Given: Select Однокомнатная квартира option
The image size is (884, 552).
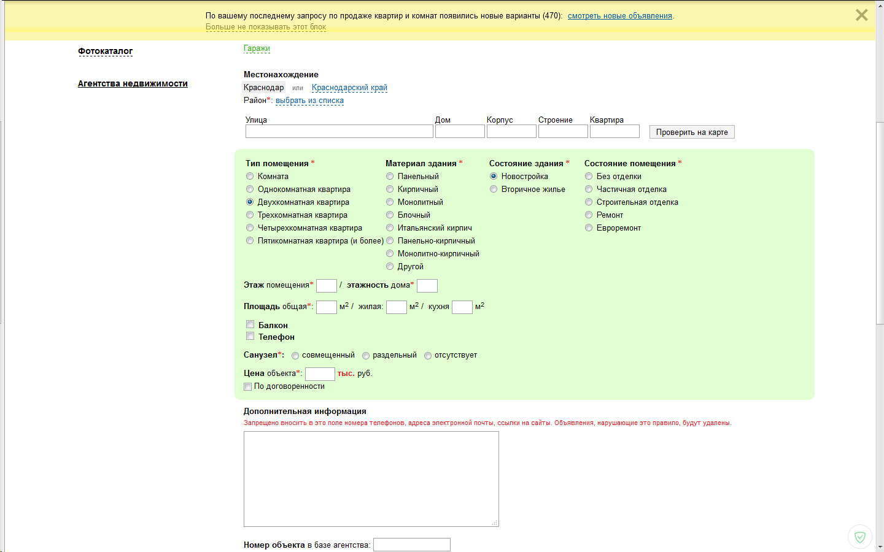Looking at the screenshot, I should (250, 189).
